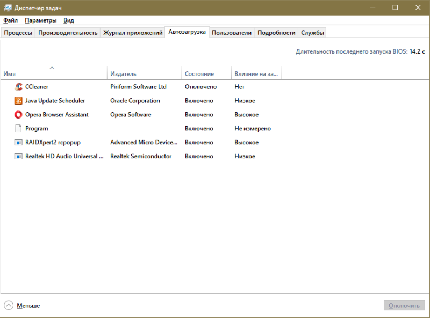430x318 pixels.
Task: Go to the Пользователи tab
Action: pos(232,33)
